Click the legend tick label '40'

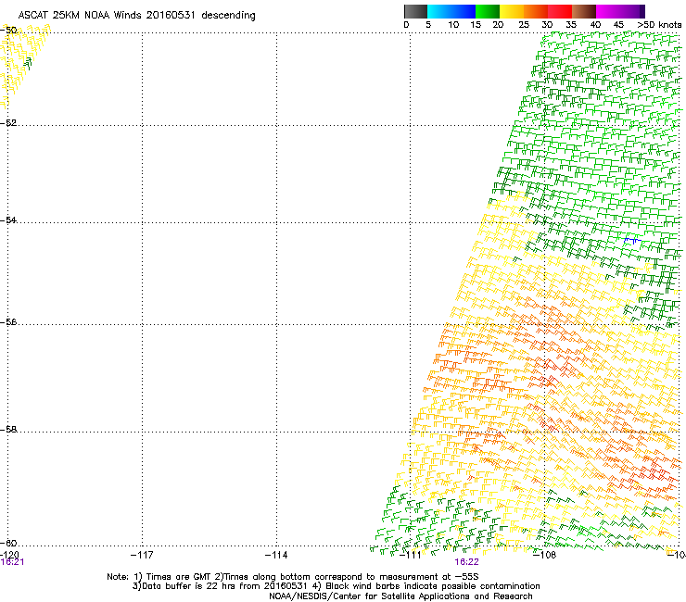[x=595, y=25]
